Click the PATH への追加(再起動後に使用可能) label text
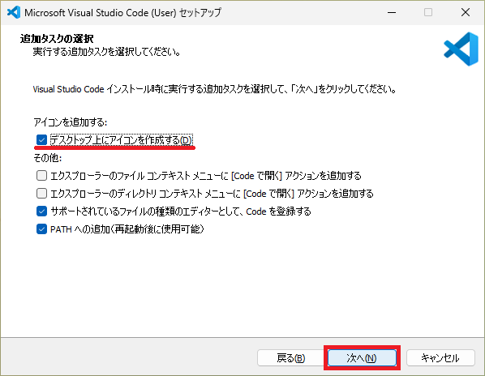Screen dimensions: 485x376 coord(127,229)
